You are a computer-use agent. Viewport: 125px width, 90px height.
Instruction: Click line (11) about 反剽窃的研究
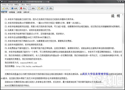63,55
